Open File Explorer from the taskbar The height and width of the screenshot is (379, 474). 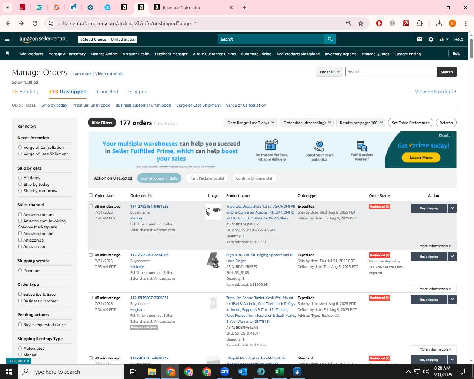pyautogui.click(x=152, y=372)
